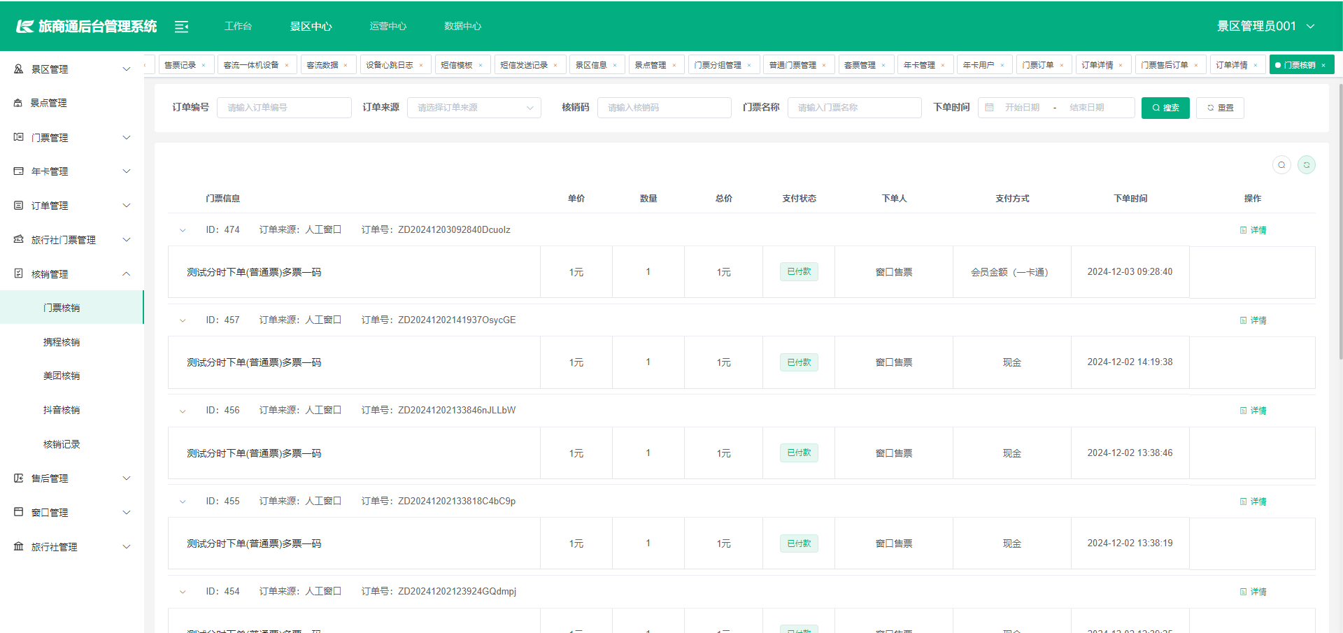Open the 运营中心 top menu
The image size is (1343, 633).
click(388, 27)
